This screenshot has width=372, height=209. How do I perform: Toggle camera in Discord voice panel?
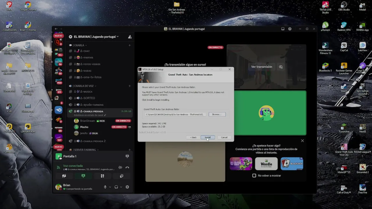click(64, 176)
